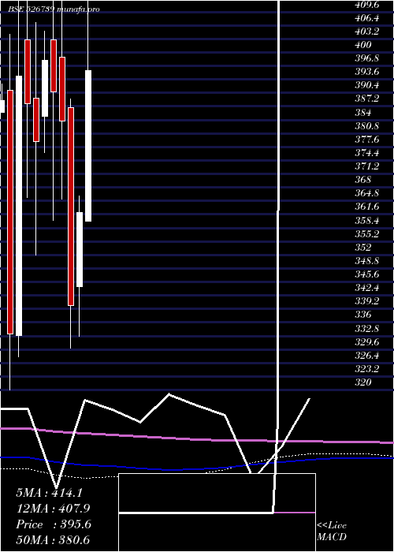Select the 5MA value text 414.1
Screen dimensions: 394x552
pos(67,493)
